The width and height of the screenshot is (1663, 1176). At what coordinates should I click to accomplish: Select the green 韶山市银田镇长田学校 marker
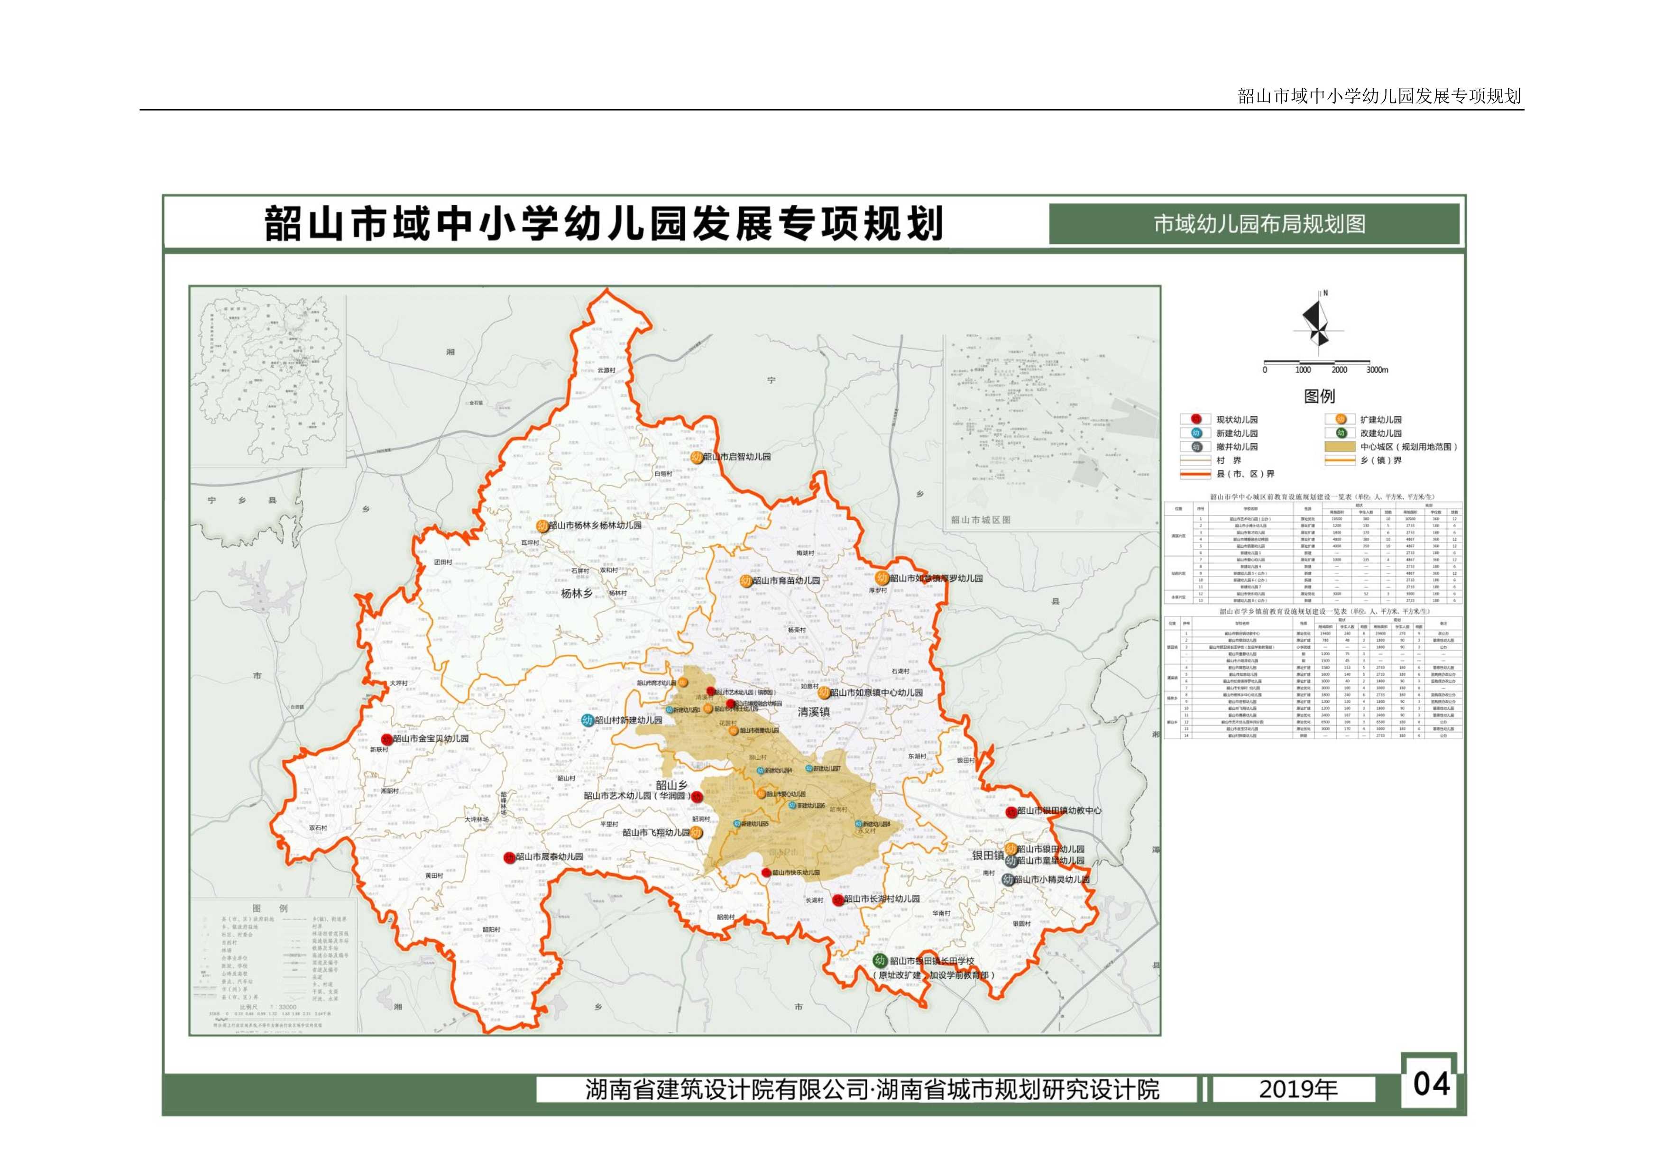coord(880,961)
